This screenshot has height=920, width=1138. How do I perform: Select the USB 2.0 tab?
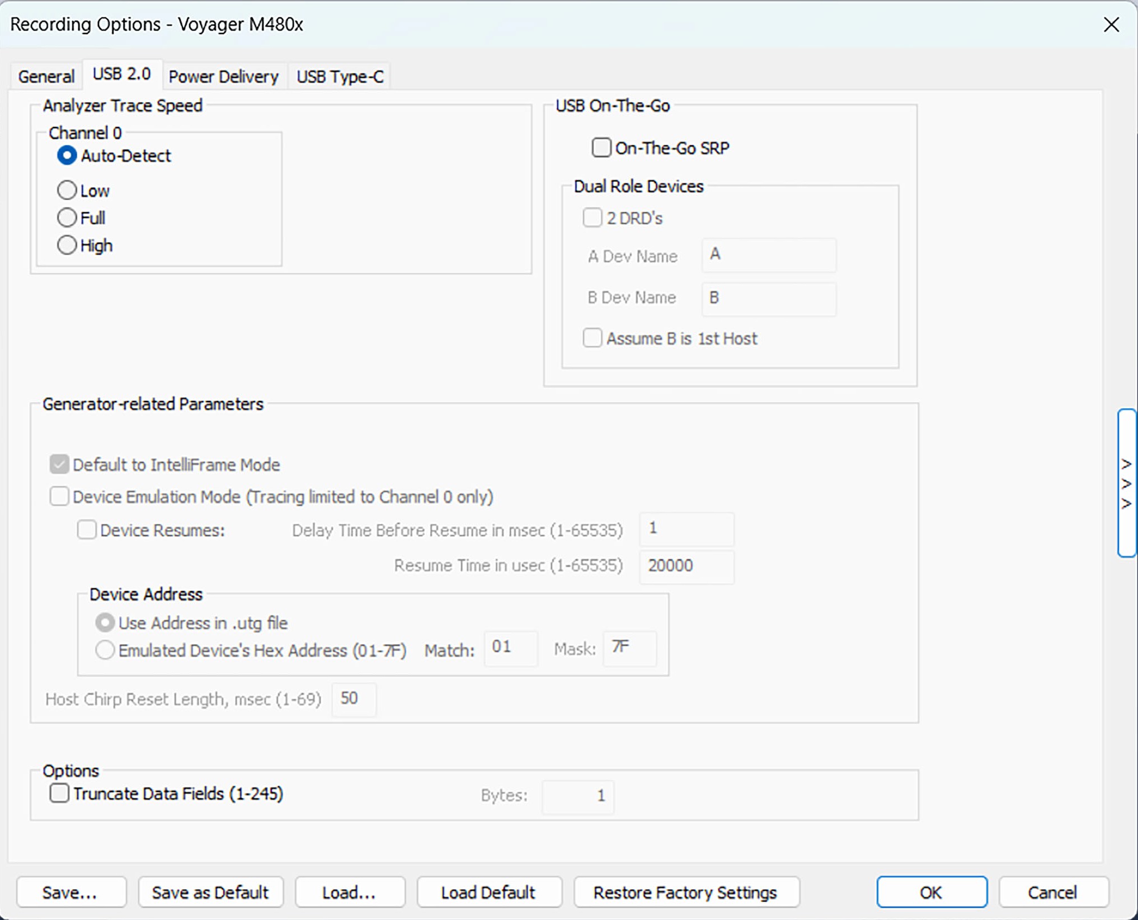point(122,74)
